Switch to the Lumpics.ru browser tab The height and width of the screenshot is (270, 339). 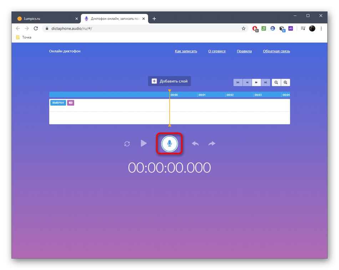pyautogui.click(x=47, y=19)
